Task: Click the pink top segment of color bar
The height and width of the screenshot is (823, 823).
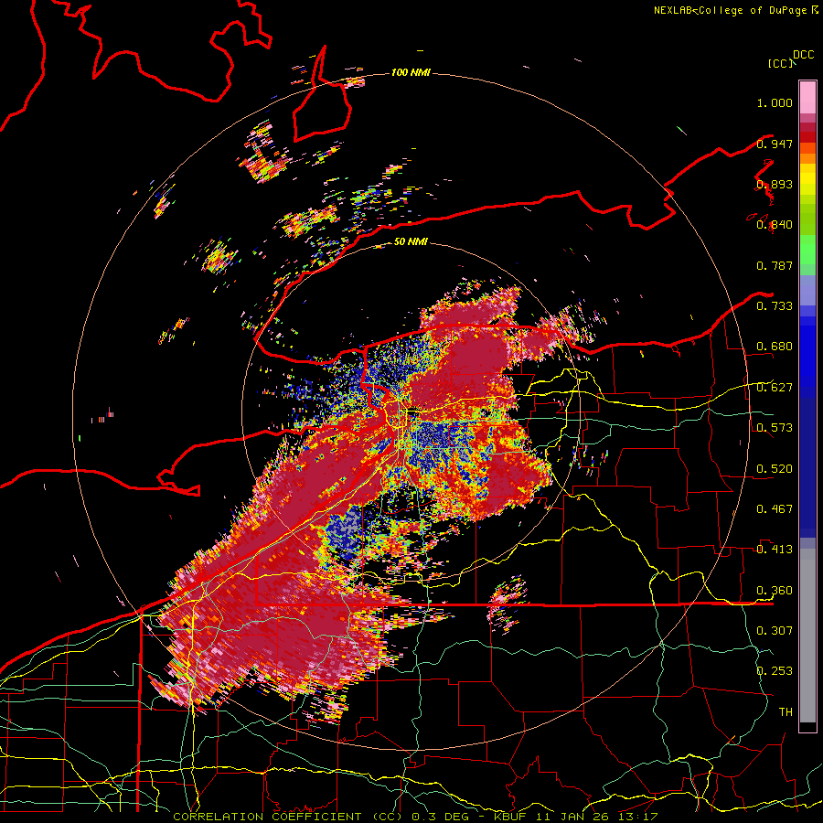Action: click(x=807, y=97)
